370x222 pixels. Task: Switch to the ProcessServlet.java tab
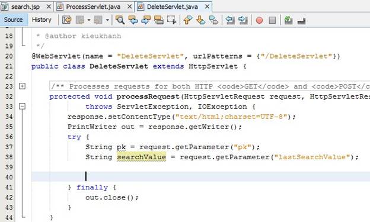tap(93, 7)
